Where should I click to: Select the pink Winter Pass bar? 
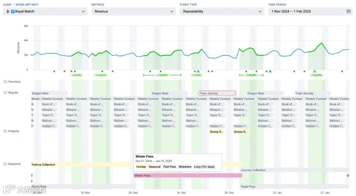pyautogui.click(x=188, y=175)
